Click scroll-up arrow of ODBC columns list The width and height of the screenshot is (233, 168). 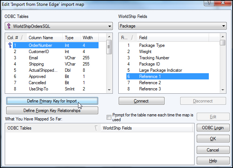[x=109, y=37]
